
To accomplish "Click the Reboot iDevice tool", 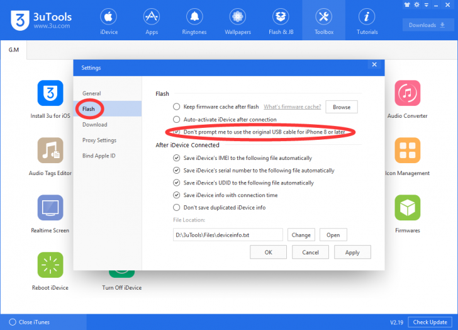I will (50, 271).
